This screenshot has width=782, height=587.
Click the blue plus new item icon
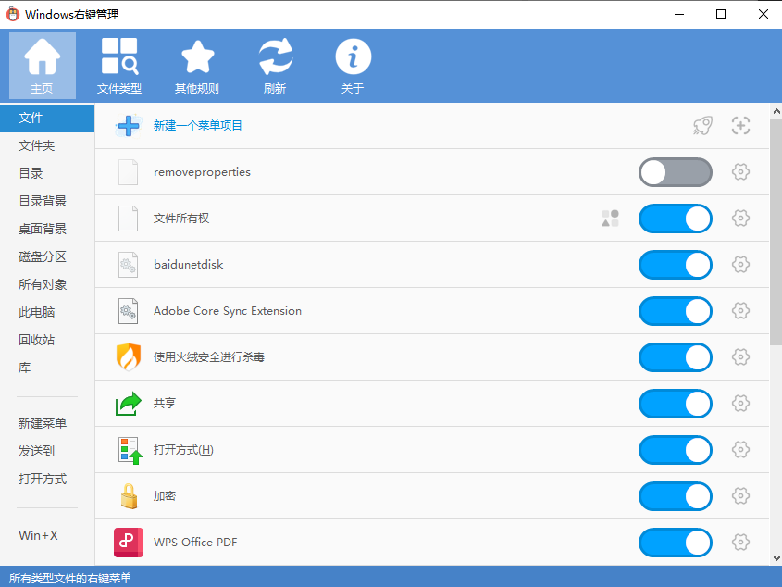129,126
